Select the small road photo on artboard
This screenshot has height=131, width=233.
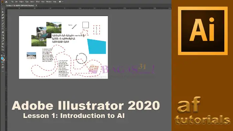click(x=31, y=55)
